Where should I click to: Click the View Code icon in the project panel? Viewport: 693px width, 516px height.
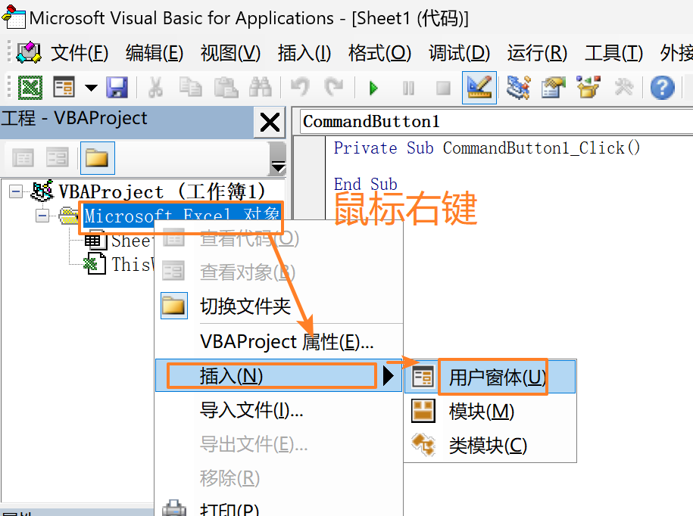(x=23, y=157)
